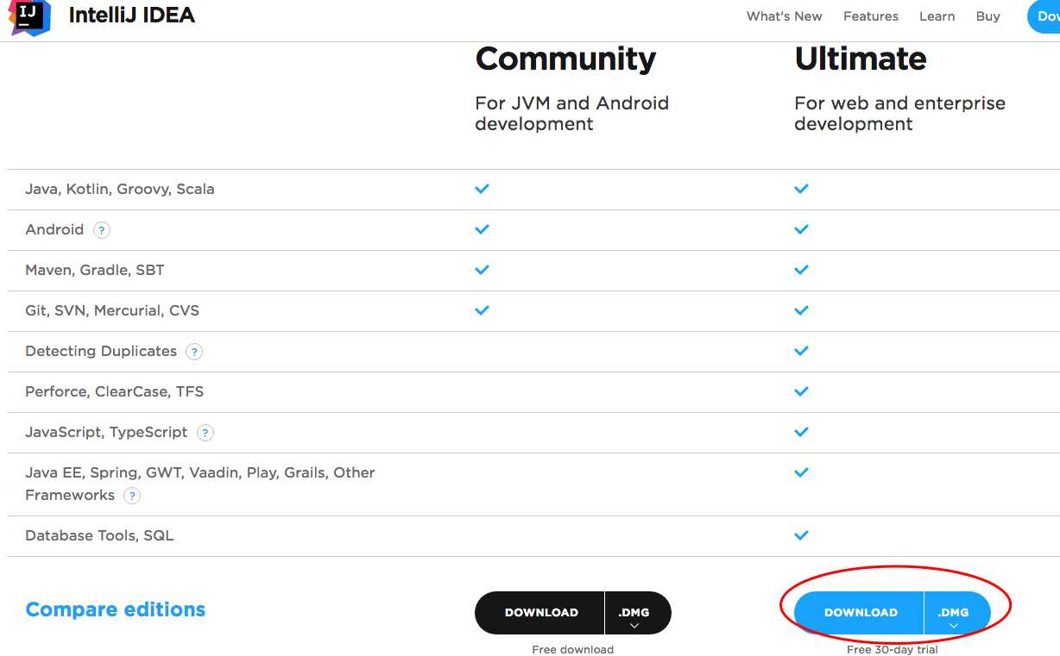Image resolution: width=1060 pixels, height=656 pixels.
Task: Click the Ultimate checkmark for Android row
Action: click(801, 229)
